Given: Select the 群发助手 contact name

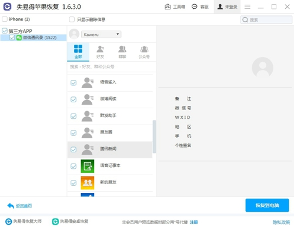Looking at the screenshot, I should tap(108, 115).
